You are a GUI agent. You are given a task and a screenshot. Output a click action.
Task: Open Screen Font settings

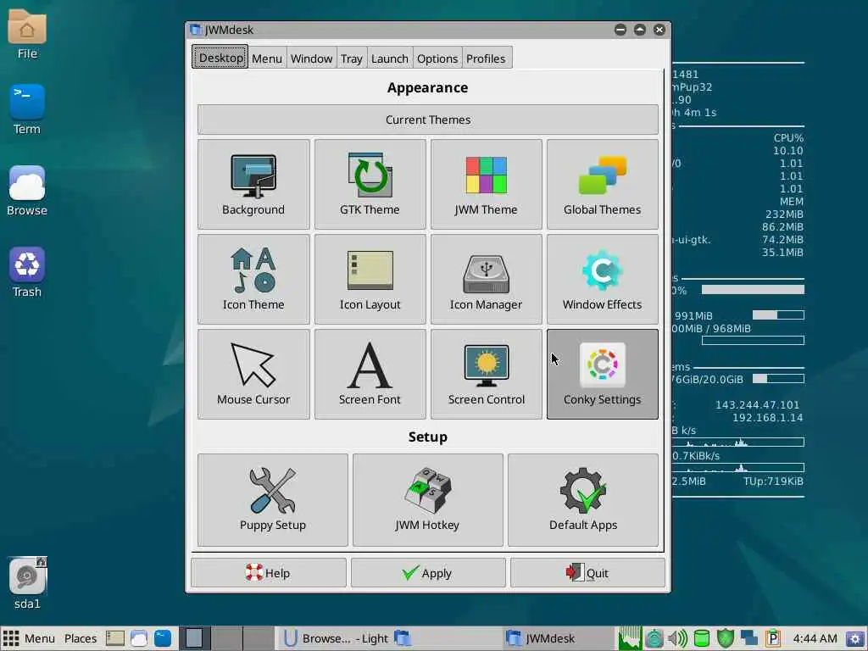click(370, 374)
